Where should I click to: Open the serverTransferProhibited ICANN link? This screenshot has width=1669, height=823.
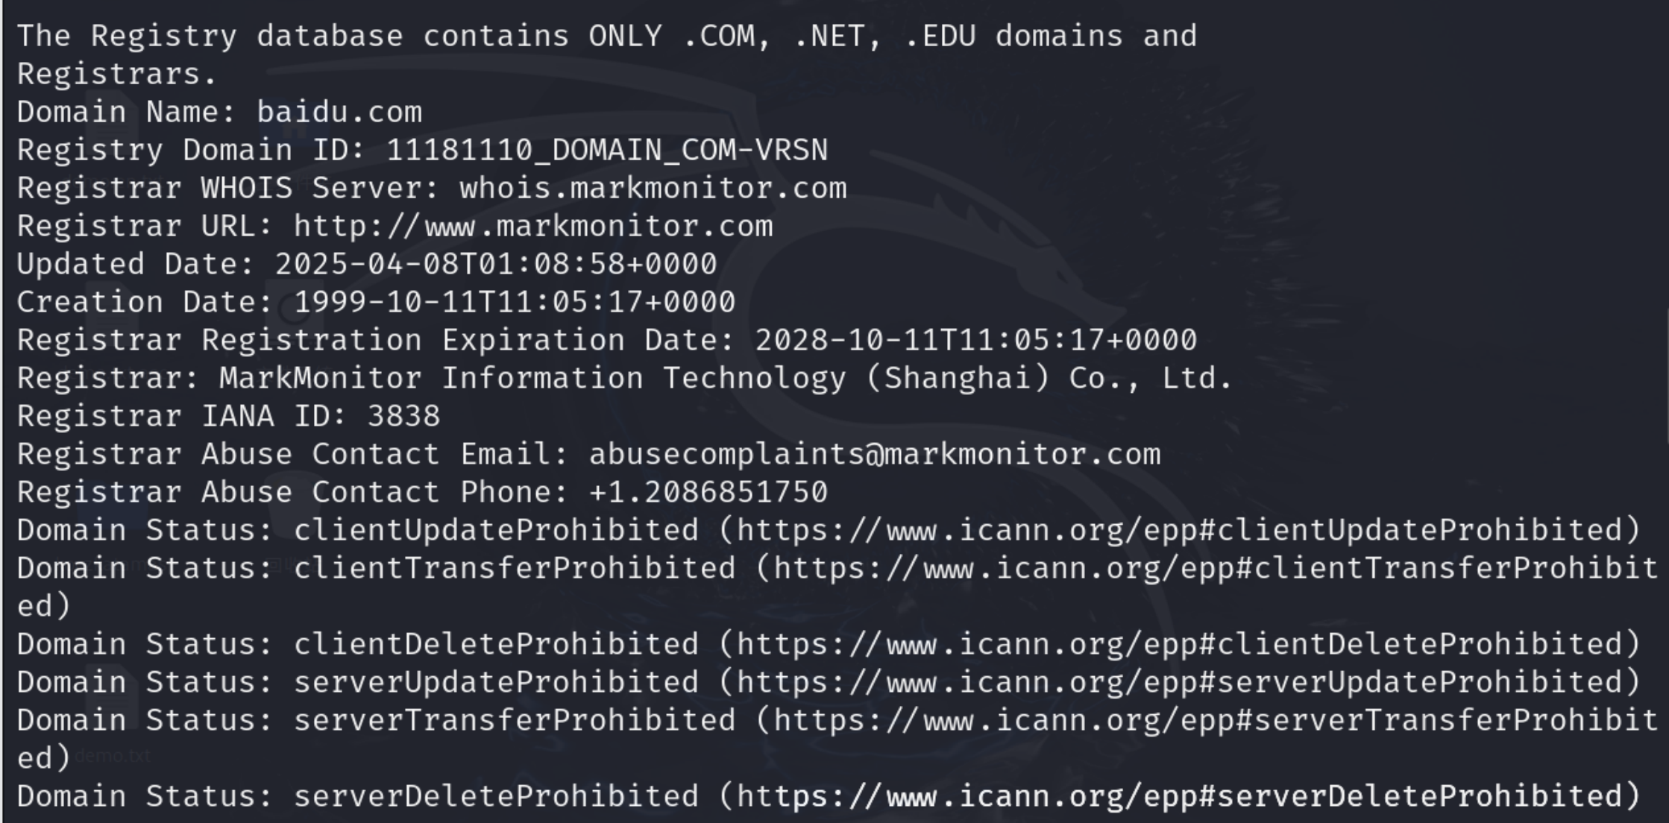coord(1216,720)
